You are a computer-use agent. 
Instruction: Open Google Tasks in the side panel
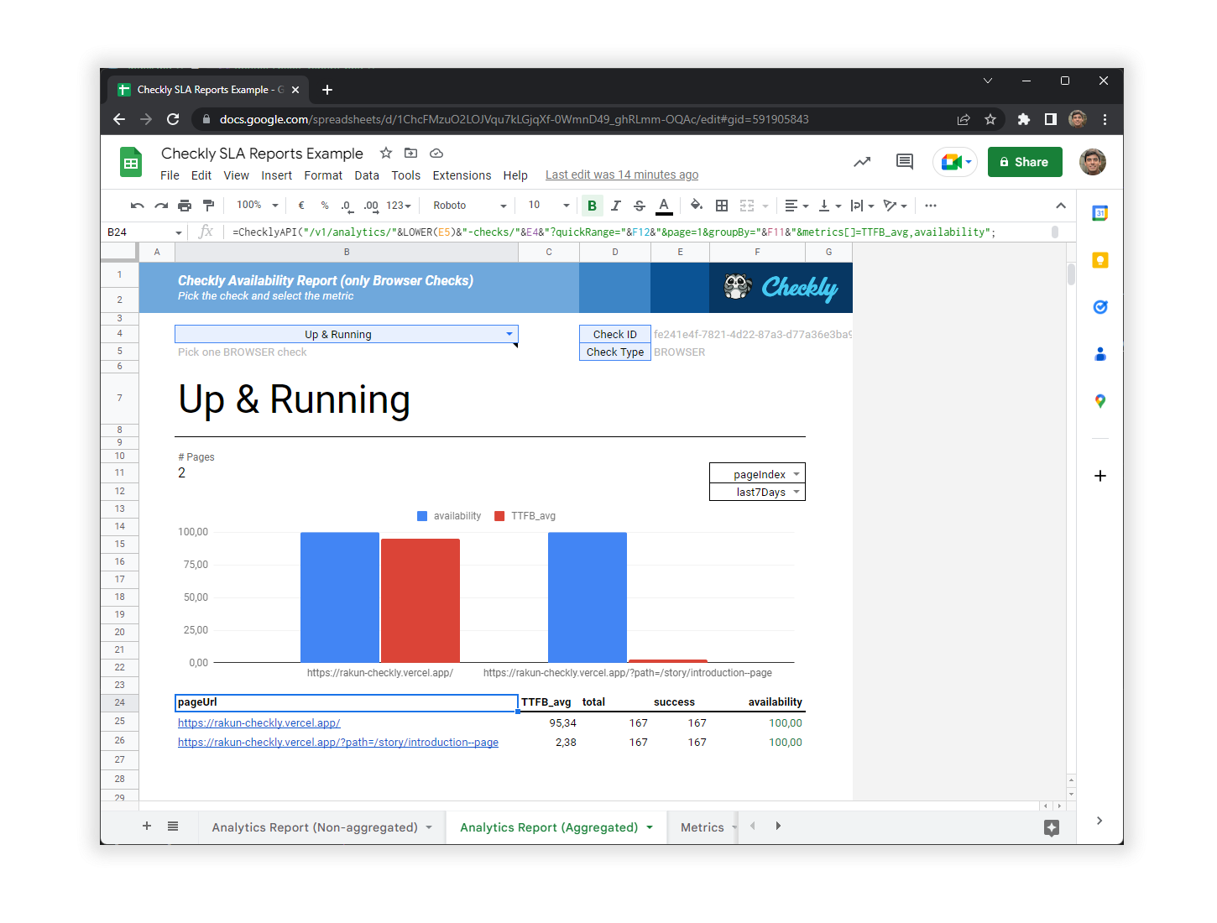[1100, 307]
